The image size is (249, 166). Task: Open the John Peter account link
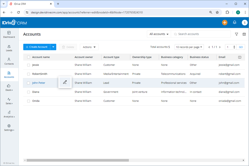point(39,83)
